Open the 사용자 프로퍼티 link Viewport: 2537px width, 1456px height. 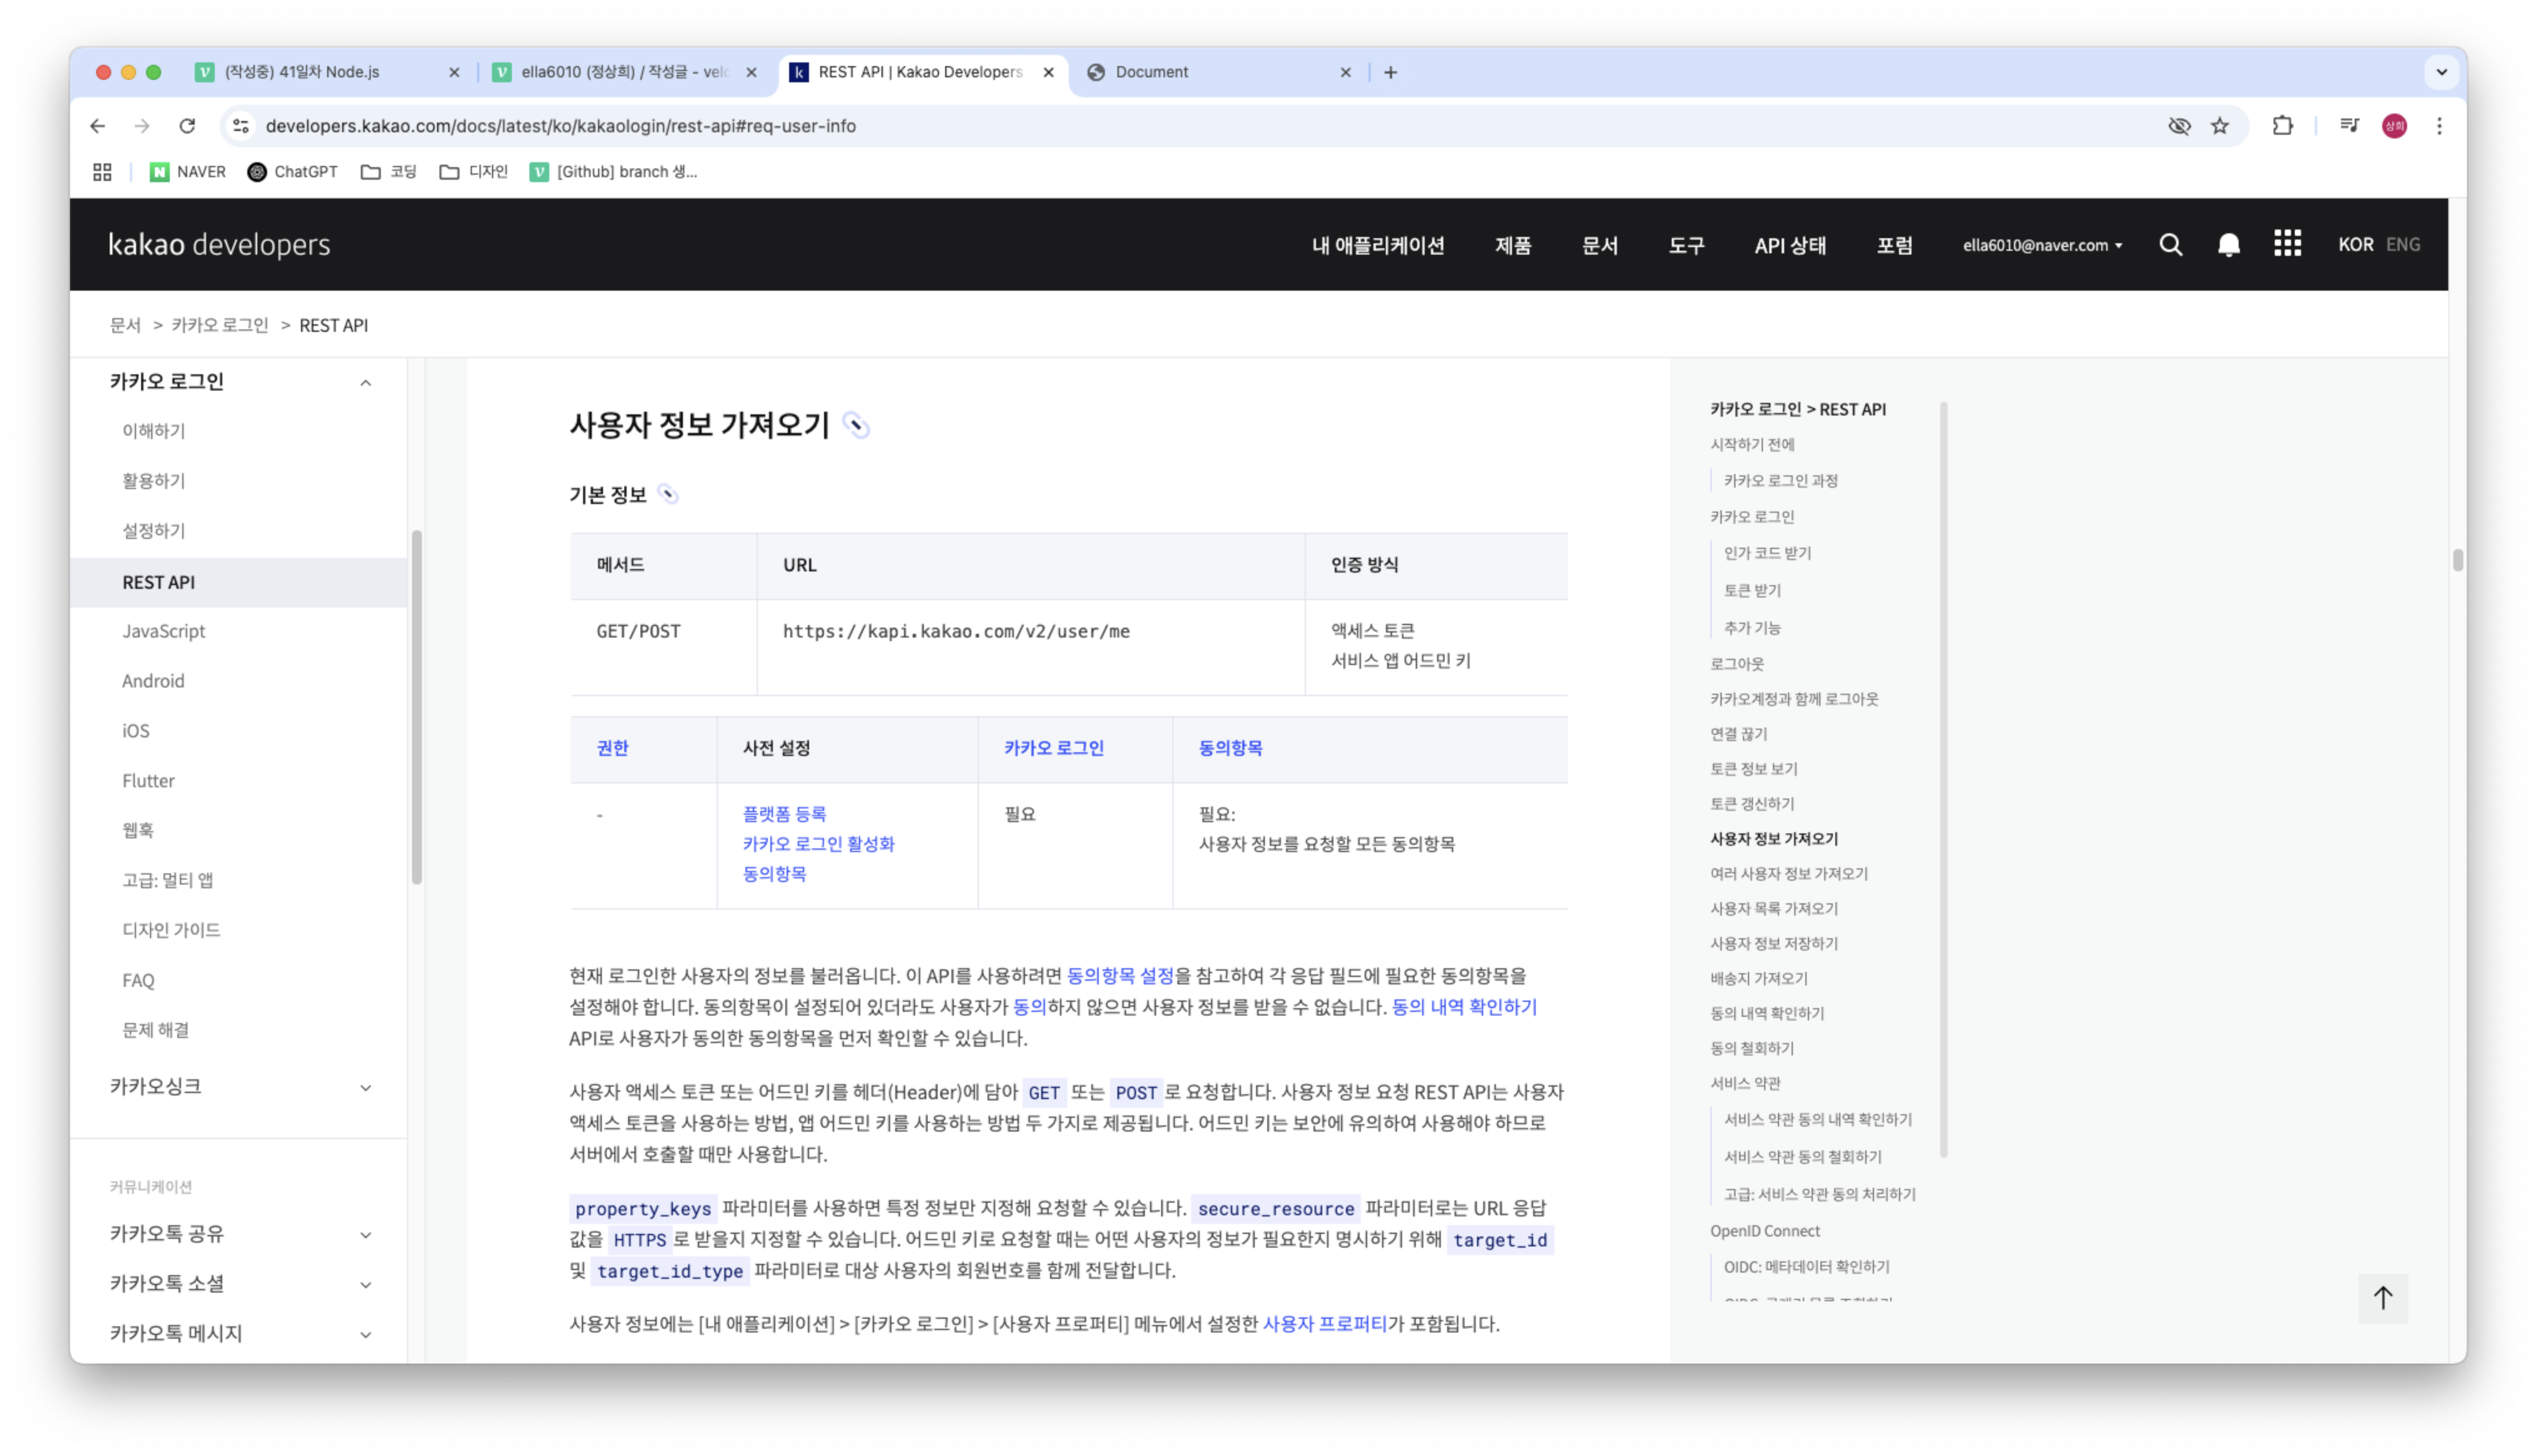[x=1325, y=1324]
